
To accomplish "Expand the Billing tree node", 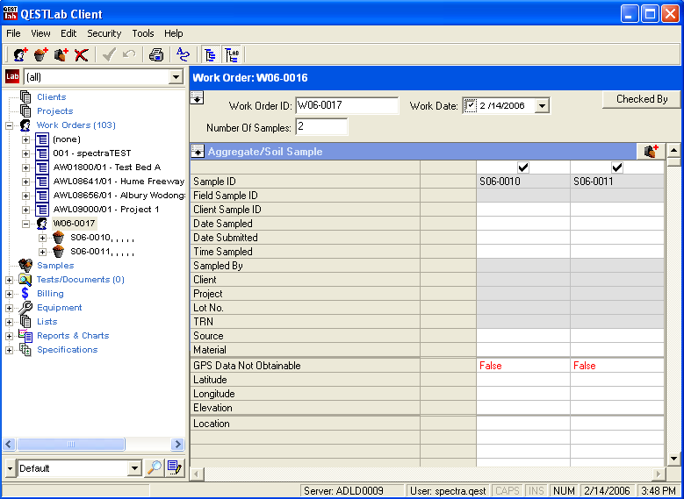I will (x=10, y=294).
